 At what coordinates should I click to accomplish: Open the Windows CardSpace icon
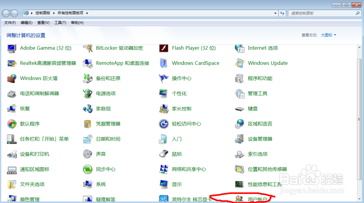tap(164, 63)
